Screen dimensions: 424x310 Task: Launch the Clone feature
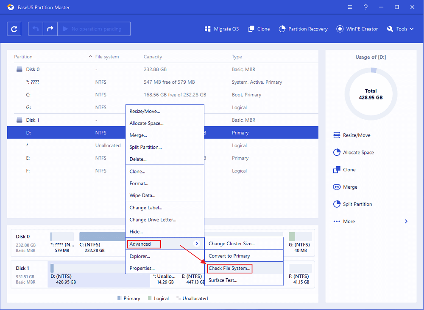coord(259,29)
